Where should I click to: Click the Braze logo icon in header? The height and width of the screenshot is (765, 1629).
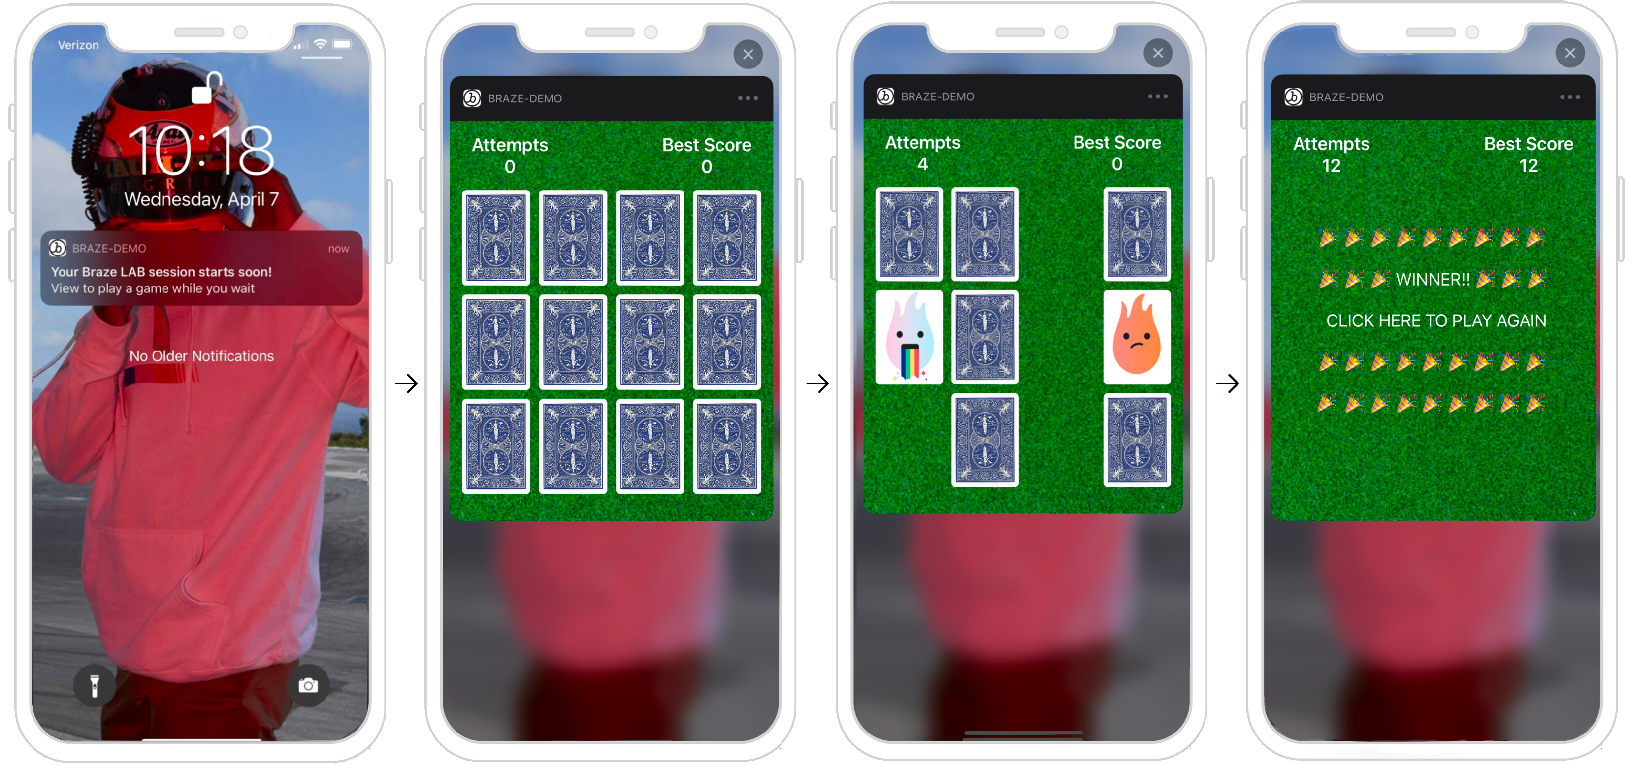tap(472, 97)
